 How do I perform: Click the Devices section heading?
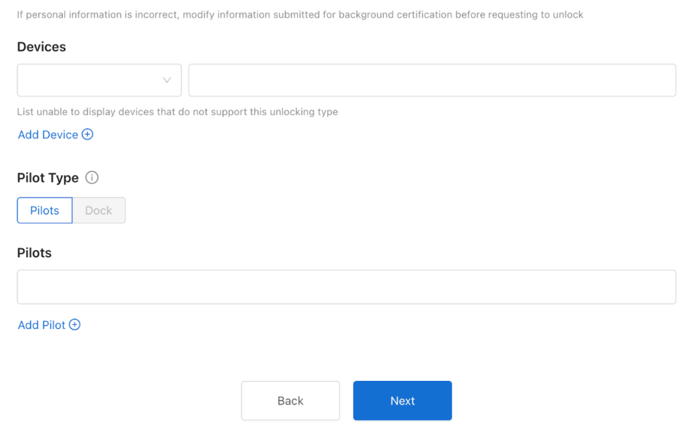[x=41, y=47]
